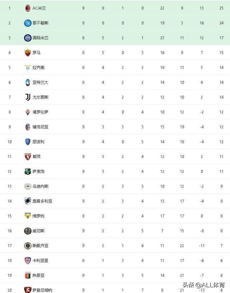This screenshot has height=293, width=230.
Task: Select the 都灵 Torino bull crest
Action: click(28, 157)
